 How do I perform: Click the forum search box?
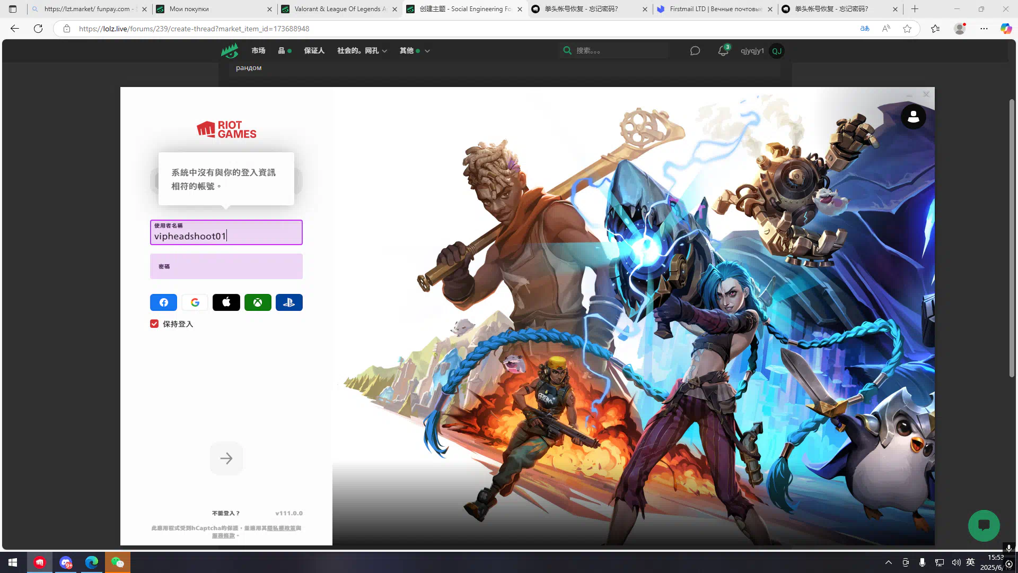pyautogui.click(x=615, y=51)
